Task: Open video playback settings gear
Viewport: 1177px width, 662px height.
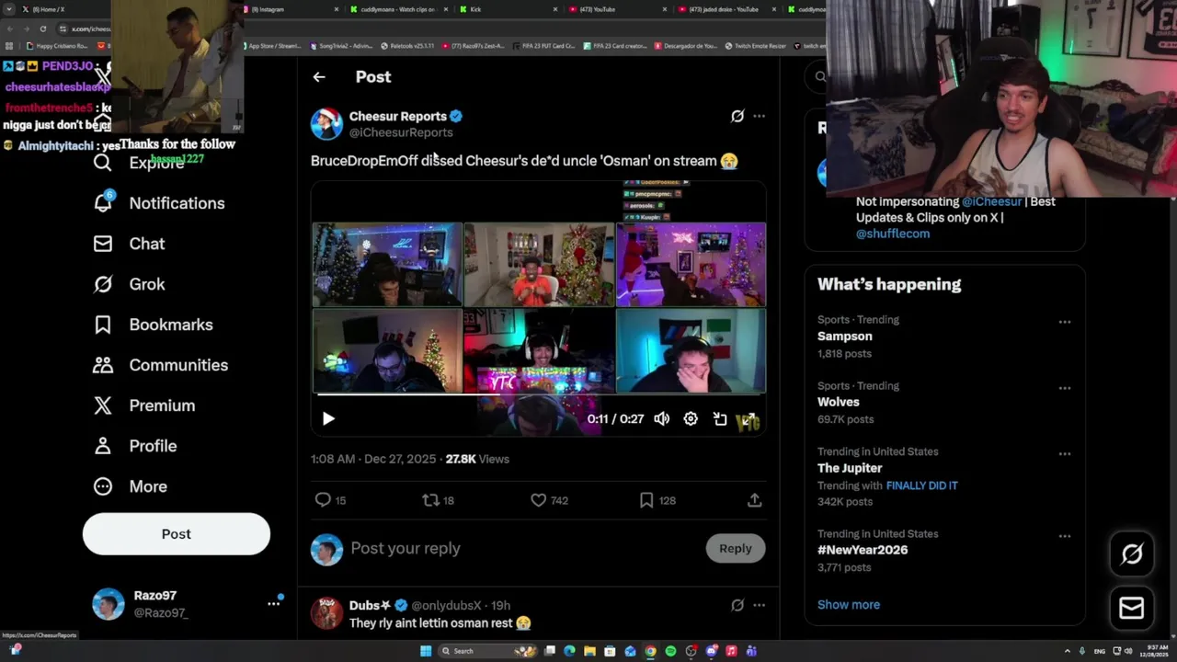Action: (691, 418)
